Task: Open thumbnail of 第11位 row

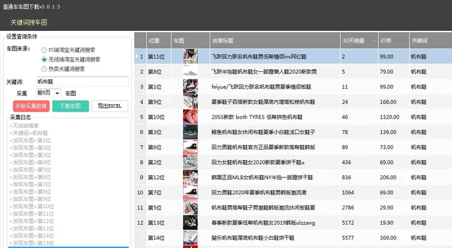Action: pos(190,56)
